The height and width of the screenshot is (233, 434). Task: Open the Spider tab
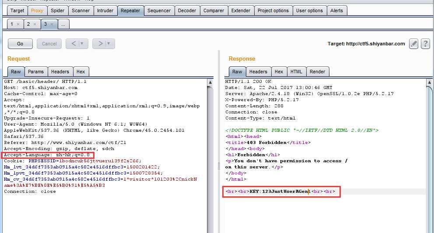pyautogui.click(x=58, y=10)
